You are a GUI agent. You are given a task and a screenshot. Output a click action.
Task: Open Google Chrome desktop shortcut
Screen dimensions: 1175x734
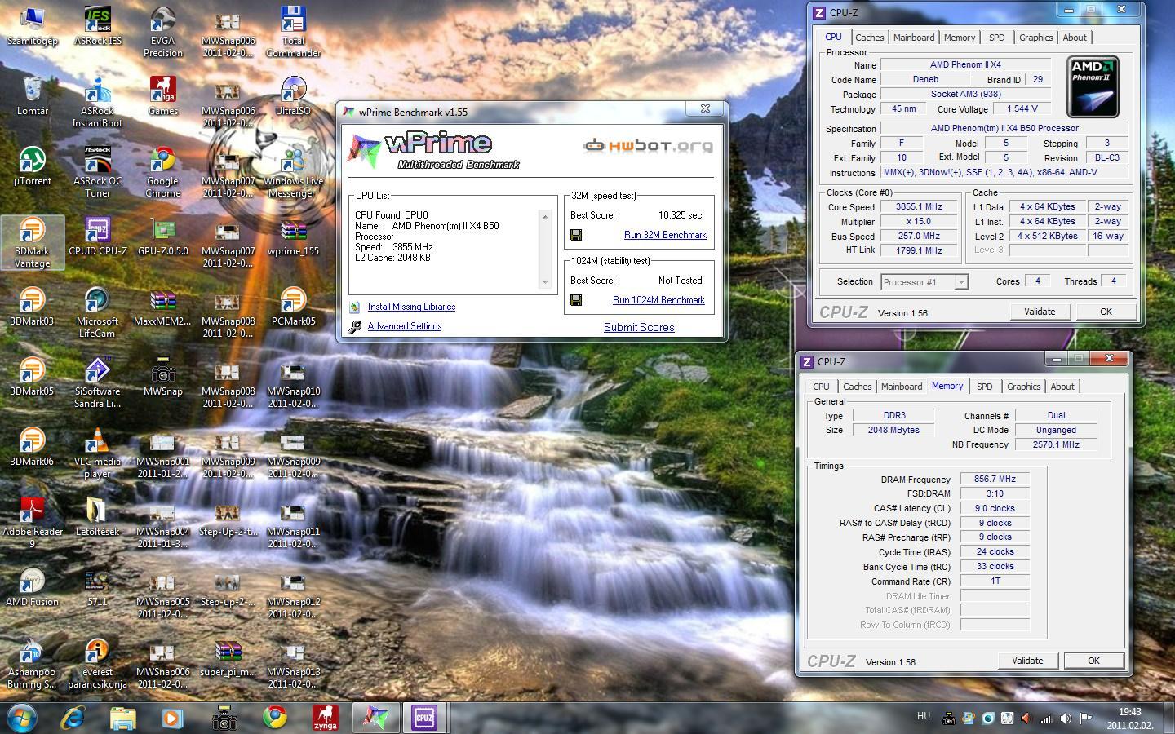(x=162, y=172)
